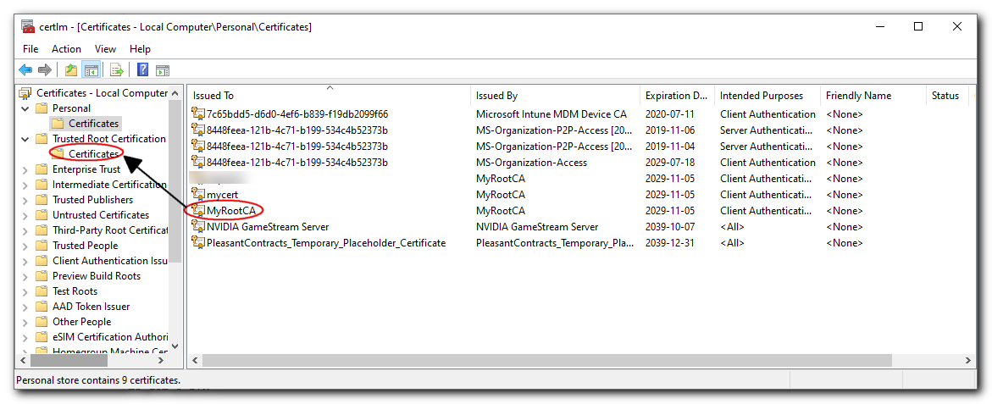992x404 pixels.
Task: Open the File menu
Action: pyautogui.click(x=30, y=48)
